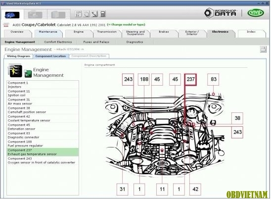Open the Index tab
271x200 pixels.
coord(251,33)
